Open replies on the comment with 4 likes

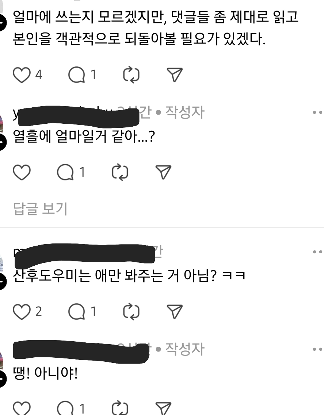(x=77, y=75)
